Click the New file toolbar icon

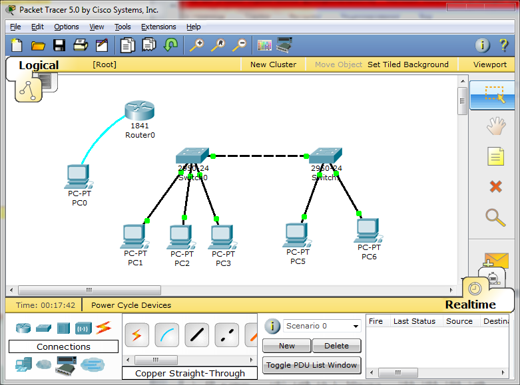click(x=17, y=45)
